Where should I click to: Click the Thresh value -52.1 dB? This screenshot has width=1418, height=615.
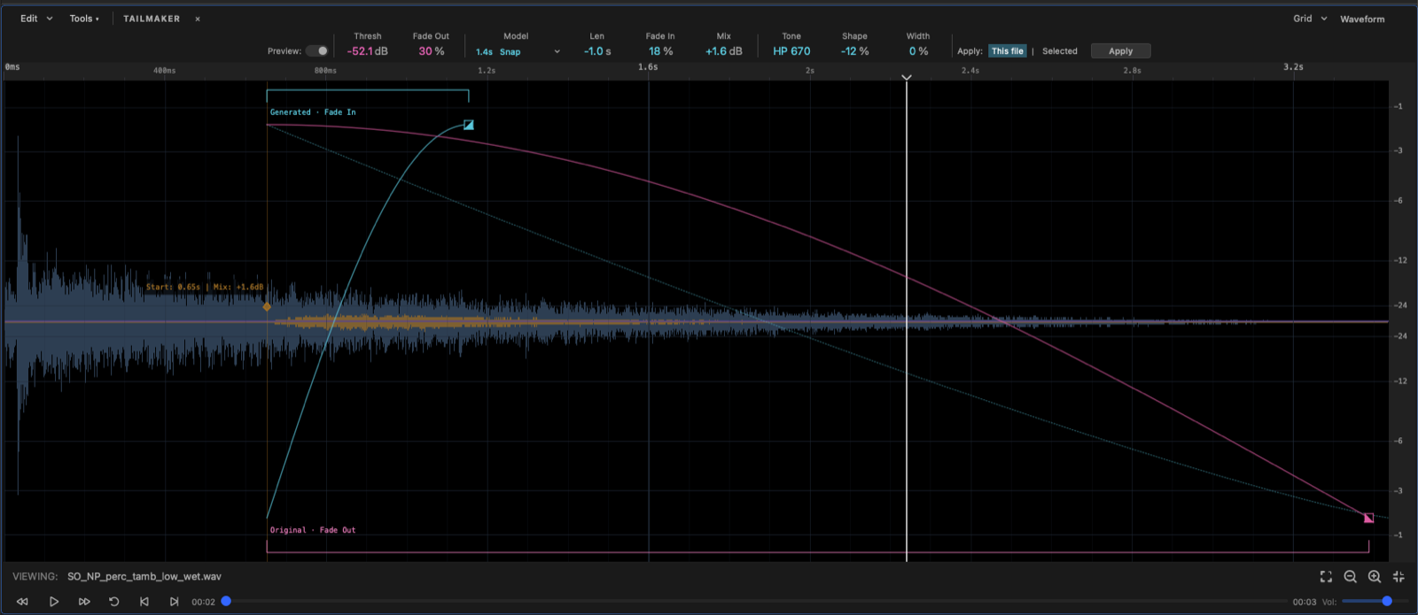click(367, 51)
